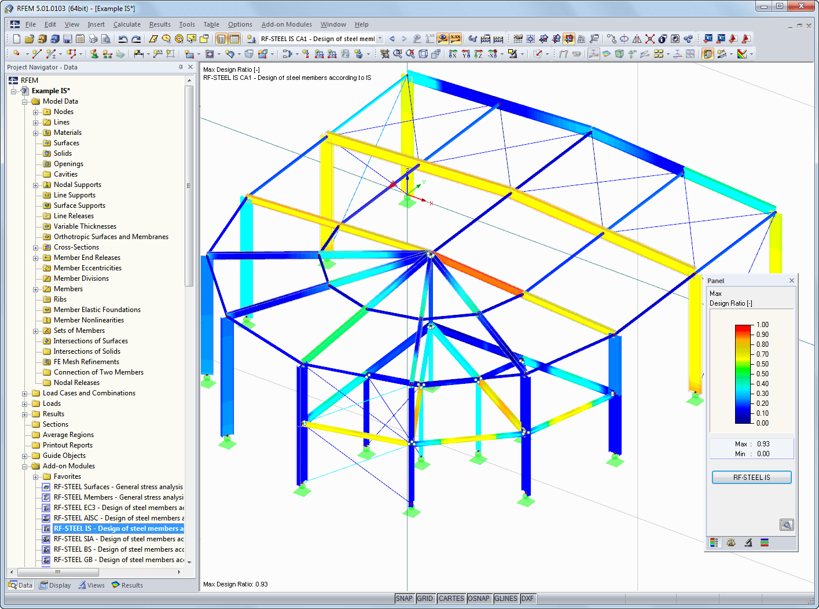The width and height of the screenshot is (819, 609).
Task: Click the navigator horizontal scrollbar thumb
Action: pyautogui.click(x=58, y=572)
